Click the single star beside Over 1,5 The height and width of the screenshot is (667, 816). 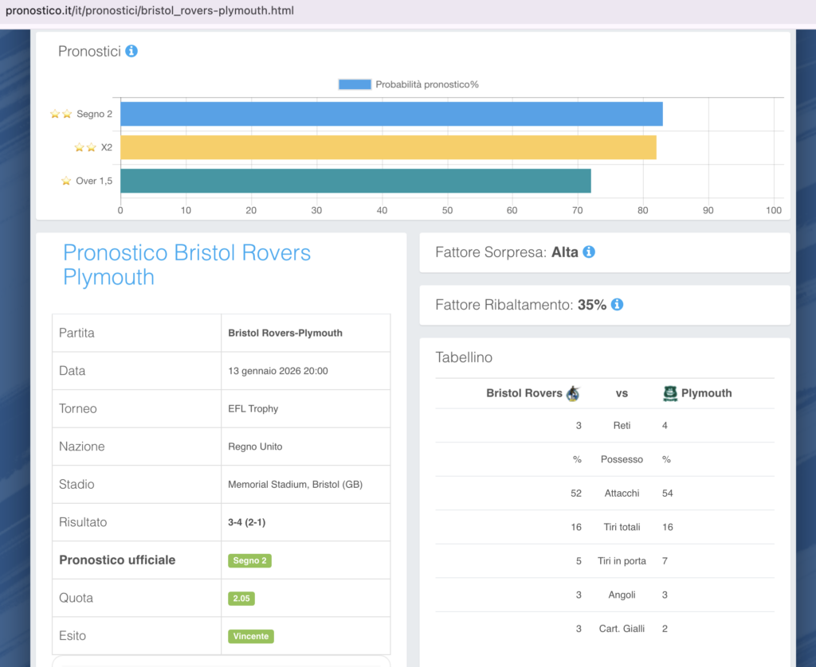tap(66, 181)
